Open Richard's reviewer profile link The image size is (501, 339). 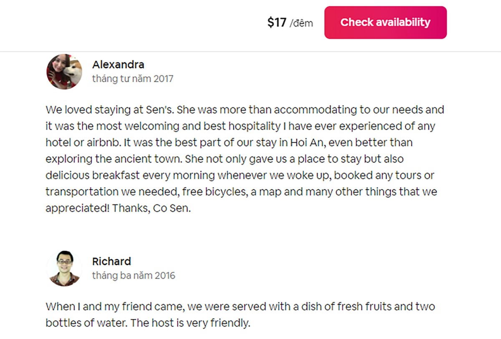click(111, 261)
